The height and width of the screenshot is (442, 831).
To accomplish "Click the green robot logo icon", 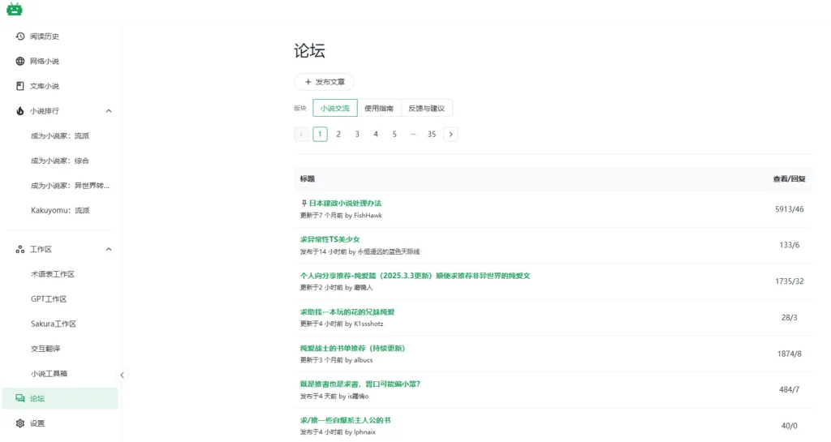I will click(15, 10).
